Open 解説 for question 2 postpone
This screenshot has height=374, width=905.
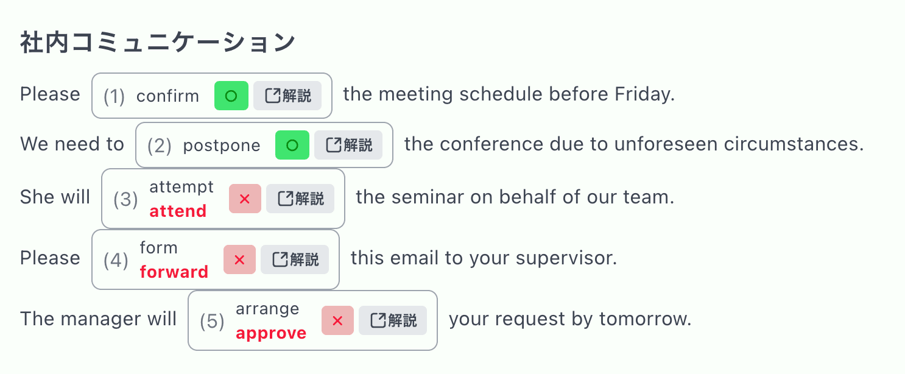pos(348,145)
